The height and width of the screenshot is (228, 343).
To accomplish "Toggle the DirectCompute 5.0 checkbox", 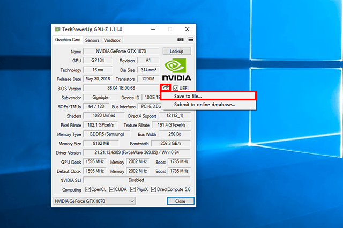I will [x=154, y=189].
